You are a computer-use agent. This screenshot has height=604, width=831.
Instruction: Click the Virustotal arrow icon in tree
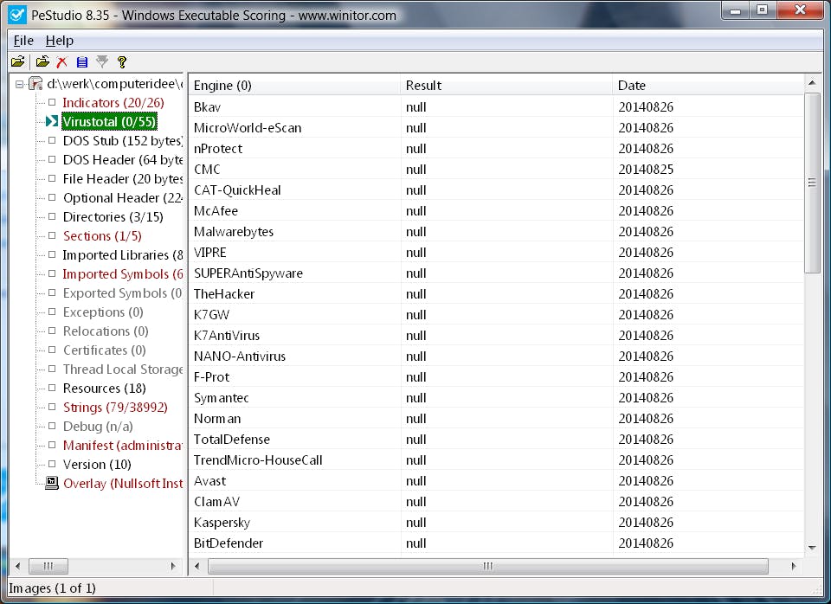point(51,121)
